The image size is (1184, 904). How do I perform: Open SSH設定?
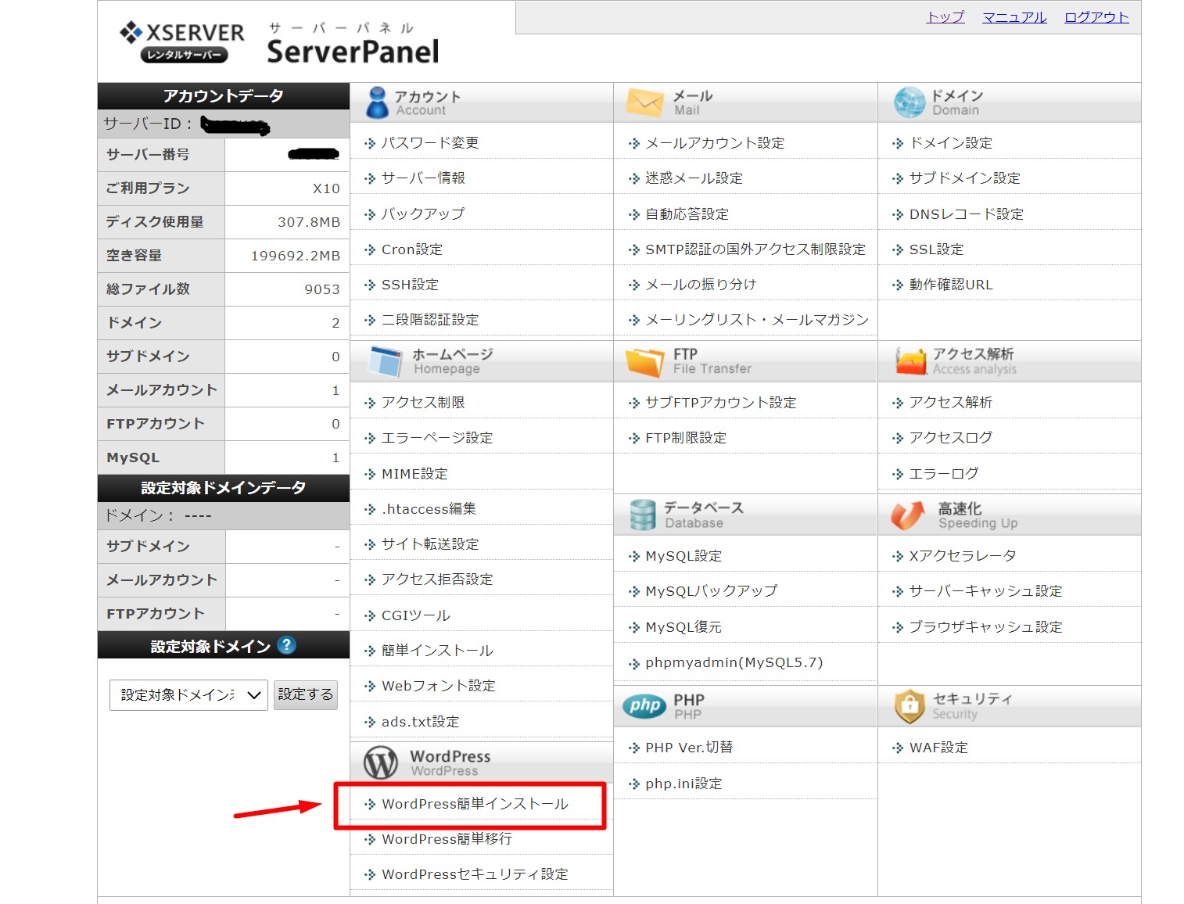coord(410,285)
